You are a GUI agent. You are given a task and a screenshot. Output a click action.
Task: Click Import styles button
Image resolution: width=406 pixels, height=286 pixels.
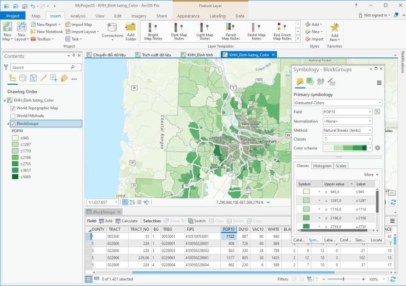tap(314, 39)
